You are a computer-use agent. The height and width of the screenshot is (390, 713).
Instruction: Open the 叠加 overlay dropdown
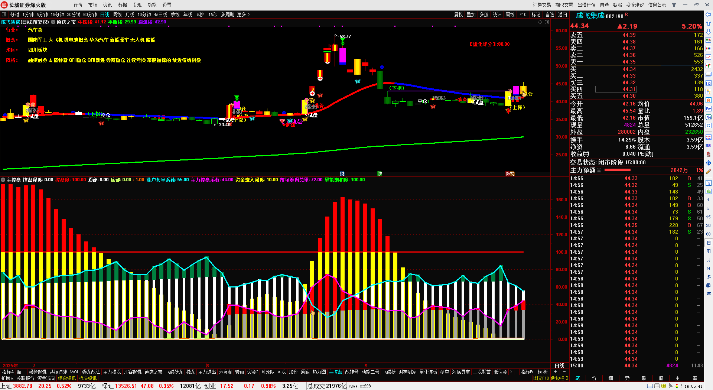point(471,14)
